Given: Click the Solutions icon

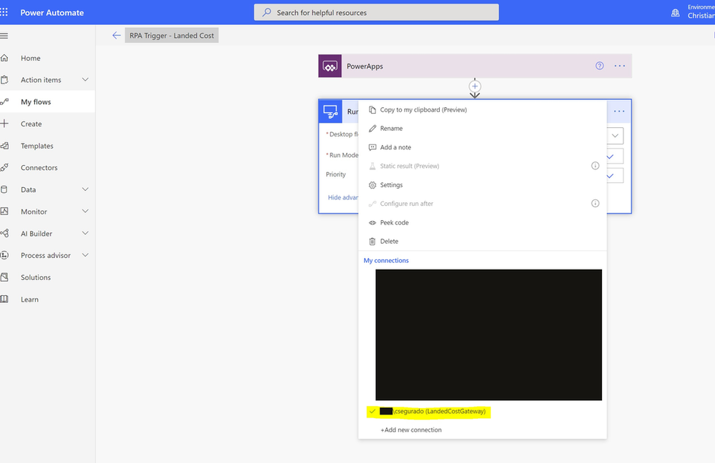Looking at the screenshot, I should point(4,277).
